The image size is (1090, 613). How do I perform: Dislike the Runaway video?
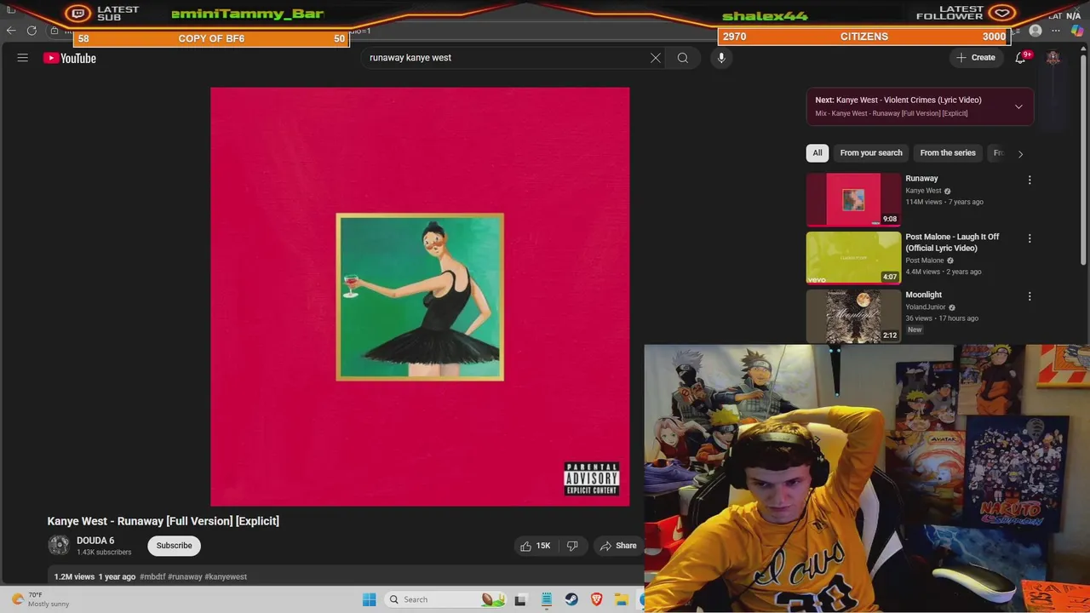[572, 546]
